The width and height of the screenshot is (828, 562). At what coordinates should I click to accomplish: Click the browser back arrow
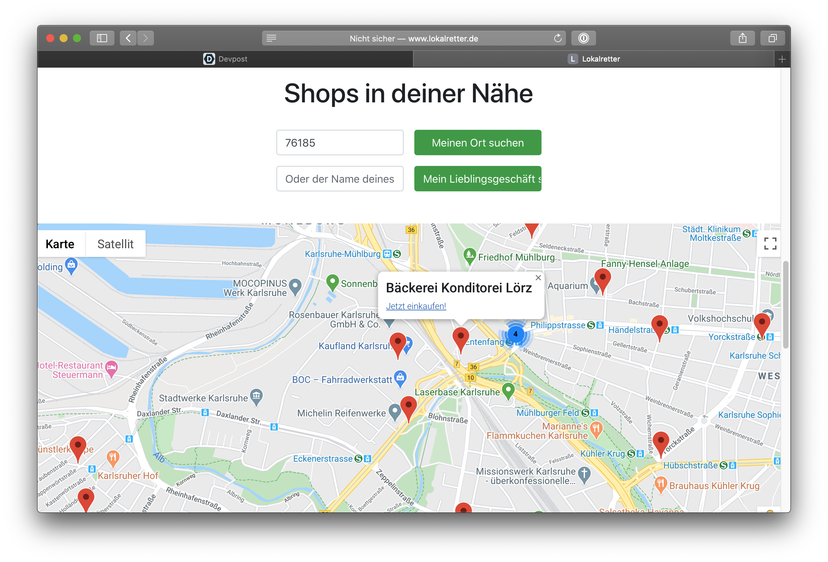pyautogui.click(x=128, y=38)
